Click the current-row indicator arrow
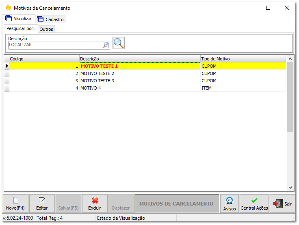 6,66
